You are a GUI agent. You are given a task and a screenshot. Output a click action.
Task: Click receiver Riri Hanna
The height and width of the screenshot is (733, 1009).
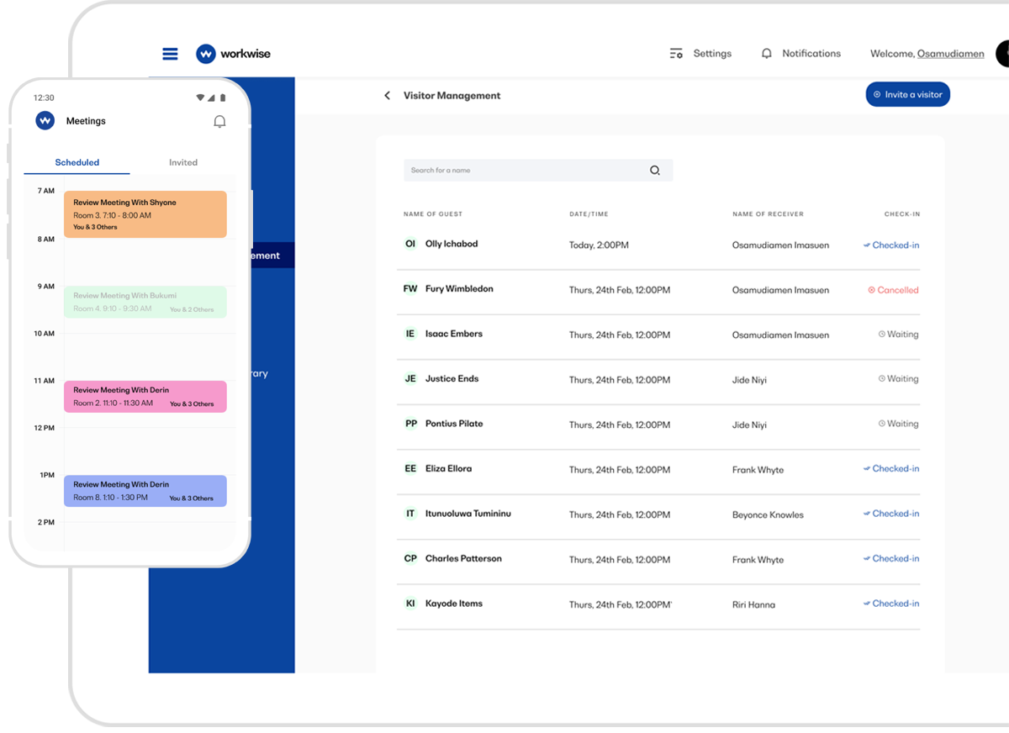click(753, 604)
